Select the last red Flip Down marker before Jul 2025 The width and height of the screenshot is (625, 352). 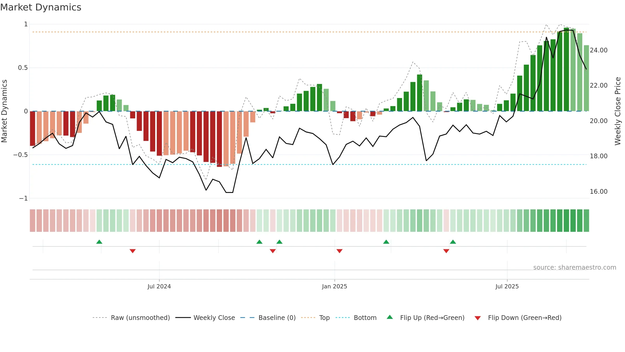click(x=446, y=251)
